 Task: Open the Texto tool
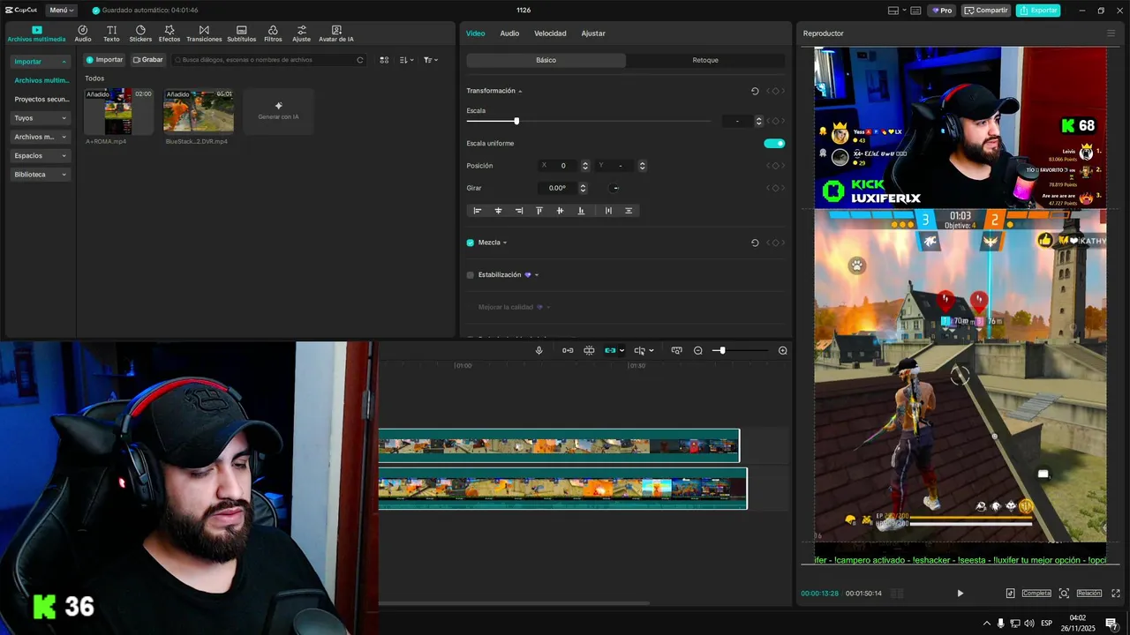111,34
